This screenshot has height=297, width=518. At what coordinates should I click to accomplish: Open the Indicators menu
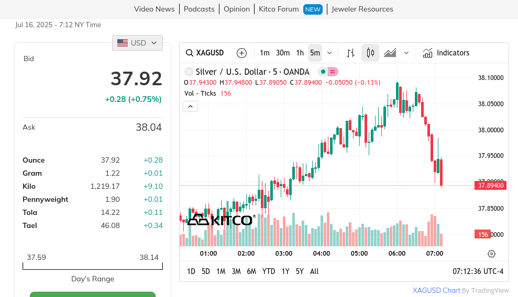pyautogui.click(x=446, y=53)
